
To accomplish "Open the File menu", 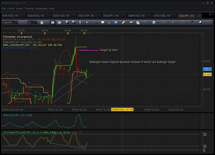I will (3, 9).
